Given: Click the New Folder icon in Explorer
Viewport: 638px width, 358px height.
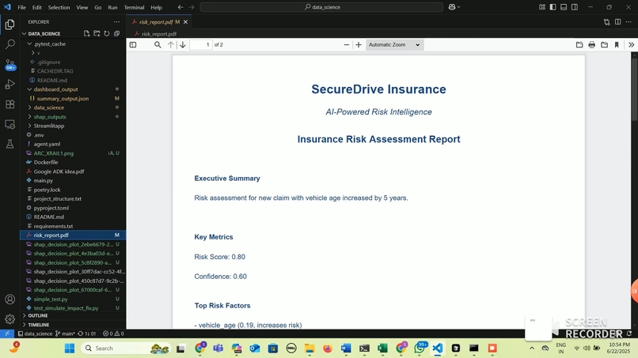Looking at the screenshot, I should (x=97, y=34).
